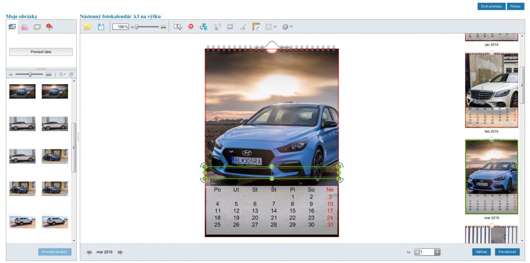530x263 pixels.
Task: Click the small thumbnail size icon
Action: [11, 75]
